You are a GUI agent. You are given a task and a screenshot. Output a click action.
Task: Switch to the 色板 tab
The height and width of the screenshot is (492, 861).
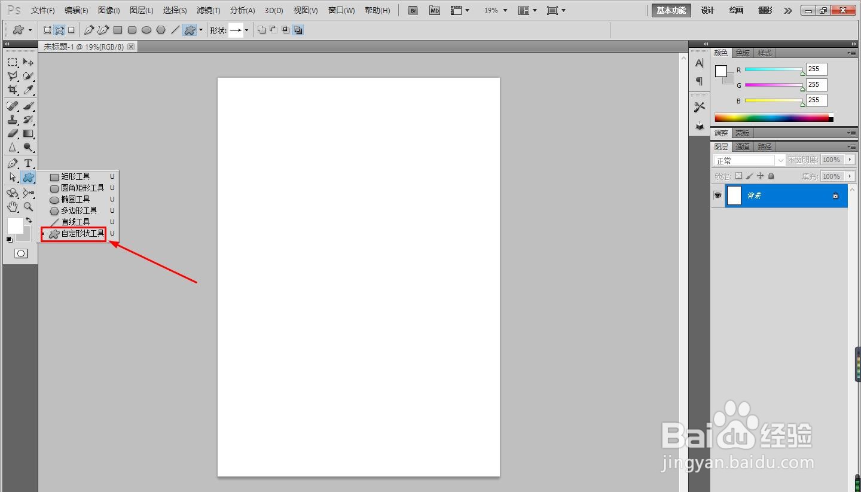point(743,53)
